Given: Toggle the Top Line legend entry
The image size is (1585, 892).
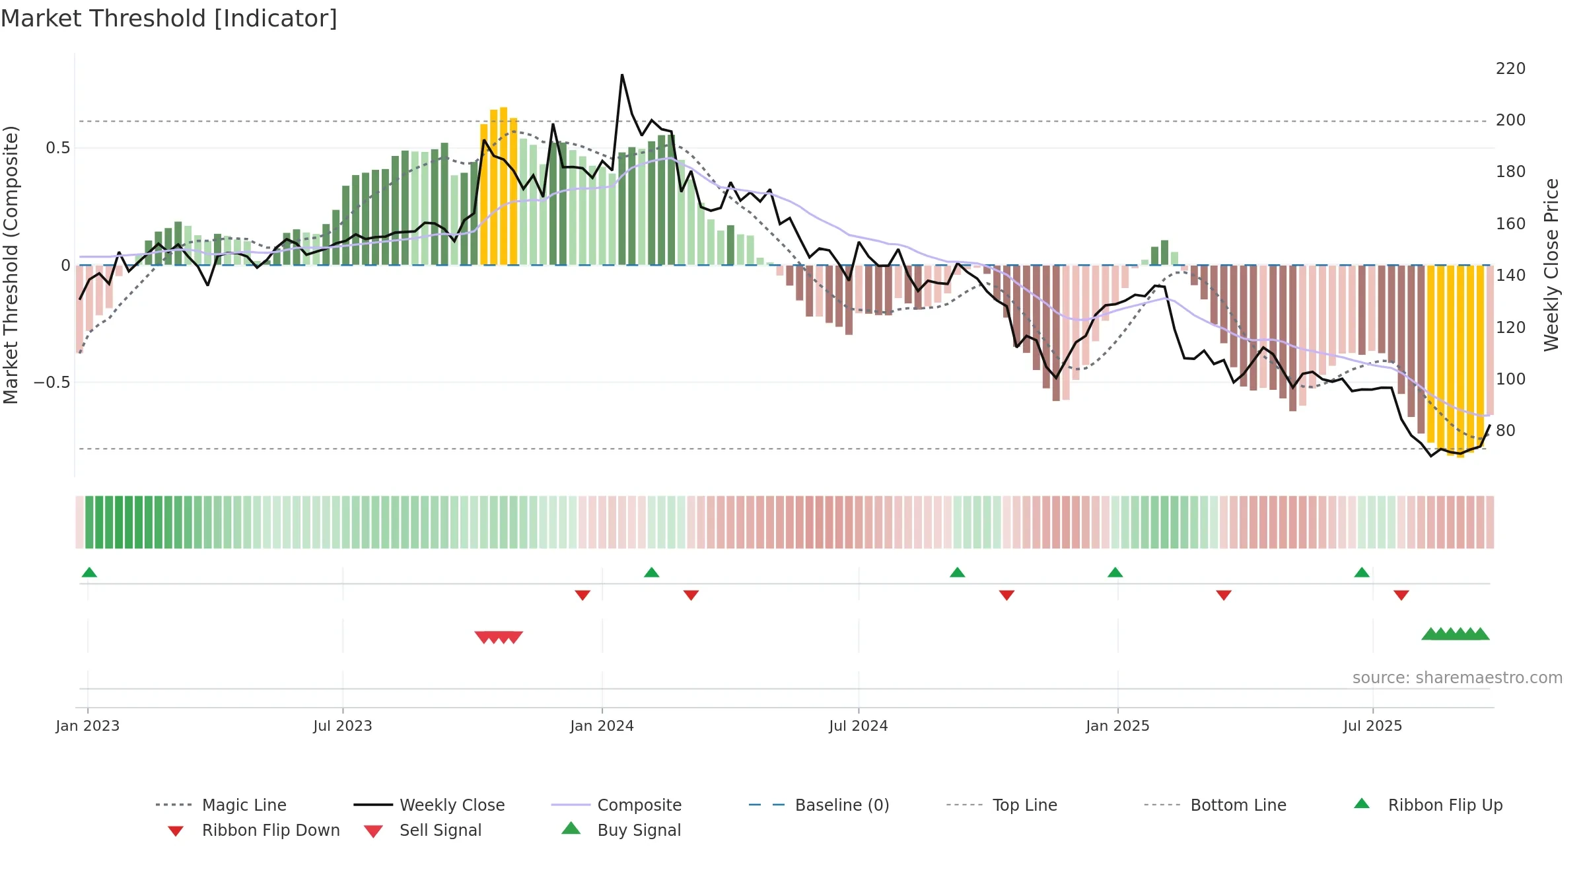Looking at the screenshot, I should (x=1001, y=805).
